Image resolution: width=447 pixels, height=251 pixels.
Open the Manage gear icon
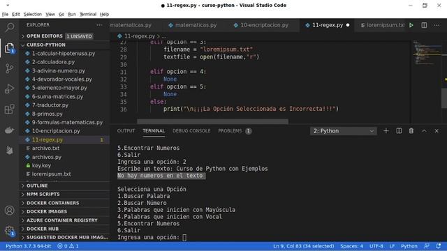(x=9, y=231)
